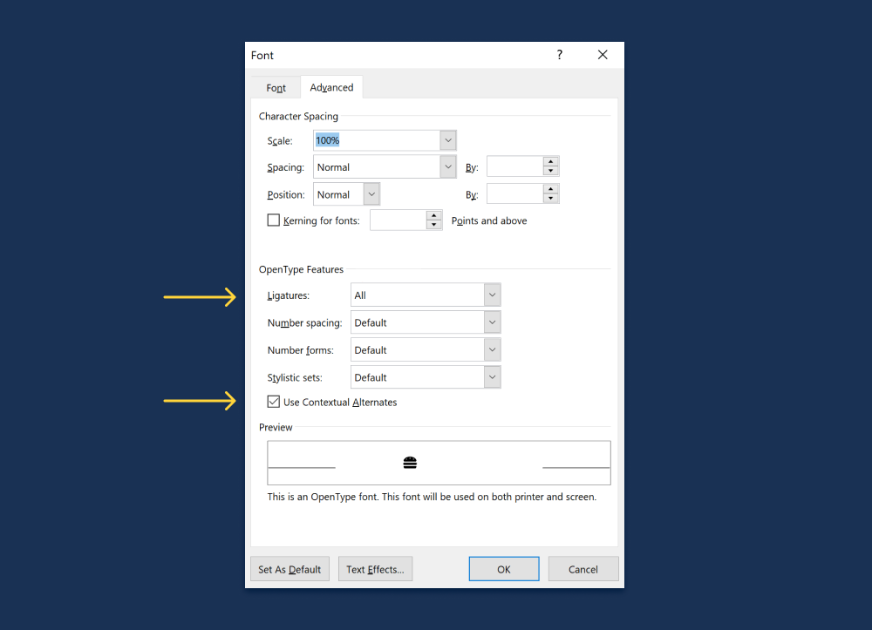
Task: Click the kerning point size up arrow
Action: coord(433,216)
